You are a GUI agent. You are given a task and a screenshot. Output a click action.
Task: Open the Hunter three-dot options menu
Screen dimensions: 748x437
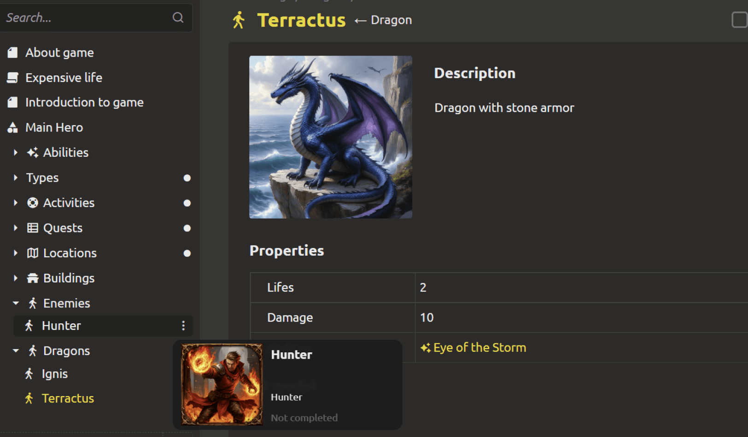point(183,326)
